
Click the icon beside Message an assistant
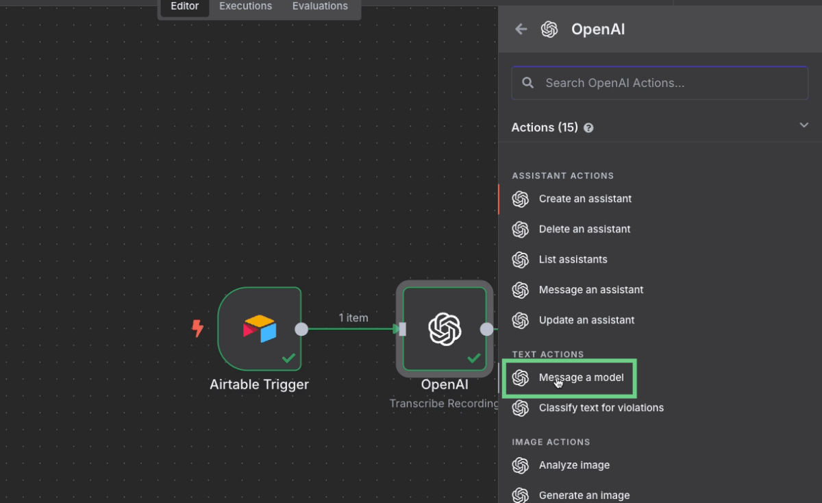(x=521, y=290)
